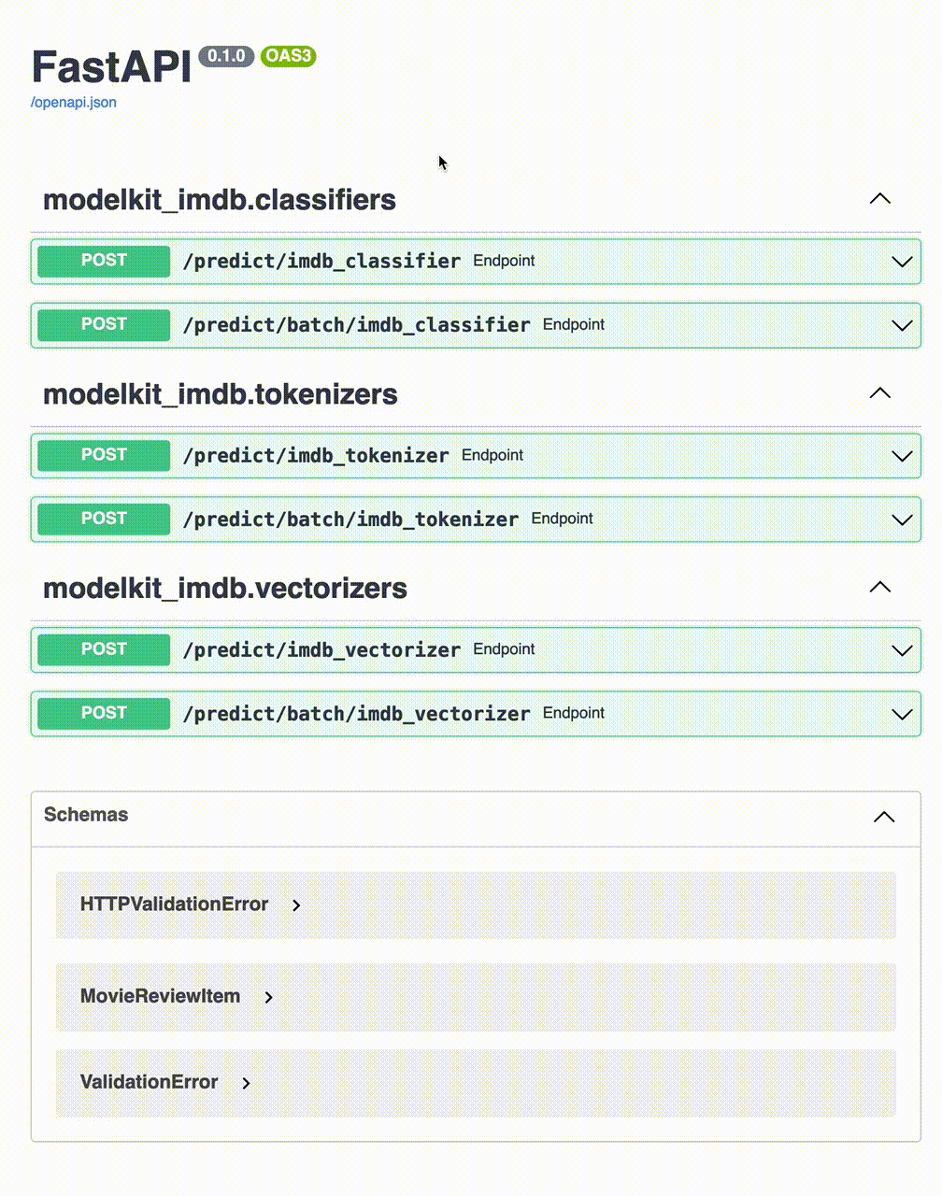
Task: Collapse the Schemas panel arrow
Action: [884, 817]
